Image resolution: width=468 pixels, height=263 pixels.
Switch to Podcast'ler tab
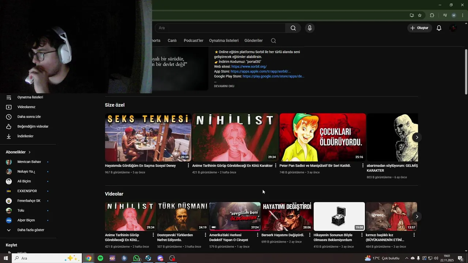pos(193,41)
